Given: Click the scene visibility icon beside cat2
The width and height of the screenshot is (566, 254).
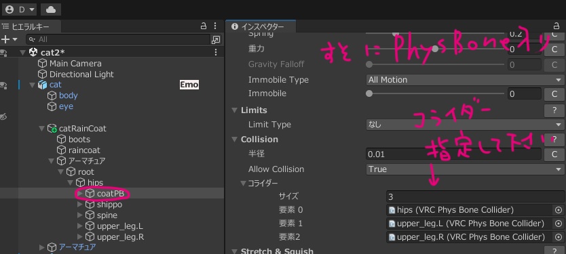Looking at the screenshot, I should pyautogui.click(x=3, y=53).
